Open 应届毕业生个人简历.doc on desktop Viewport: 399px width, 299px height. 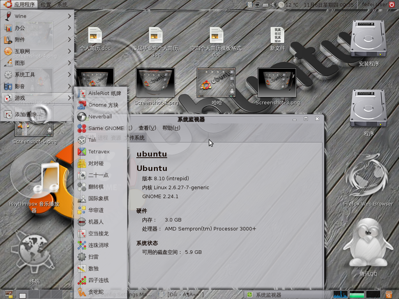pos(156,42)
